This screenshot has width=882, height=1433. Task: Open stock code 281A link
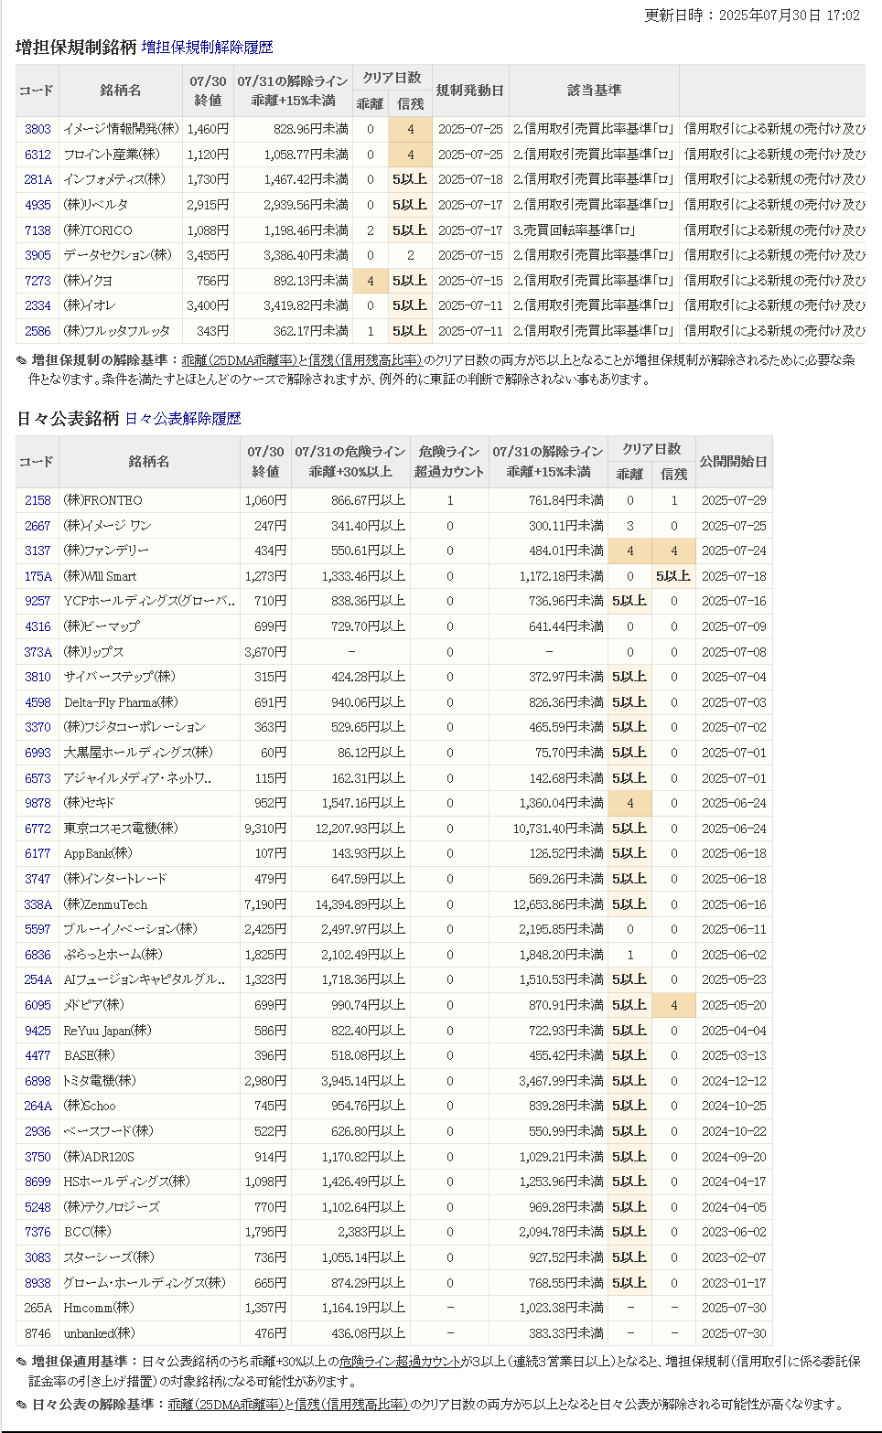tap(38, 179)
